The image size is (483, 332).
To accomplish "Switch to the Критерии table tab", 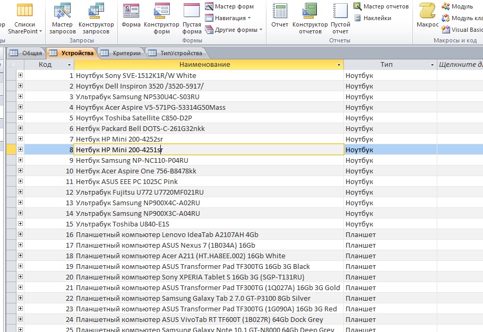I will (x=121, y=53).
